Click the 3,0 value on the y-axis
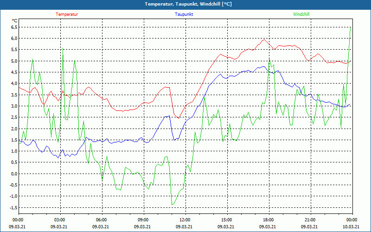Viewport: 371px width, 232px height. tap(14, 106)
